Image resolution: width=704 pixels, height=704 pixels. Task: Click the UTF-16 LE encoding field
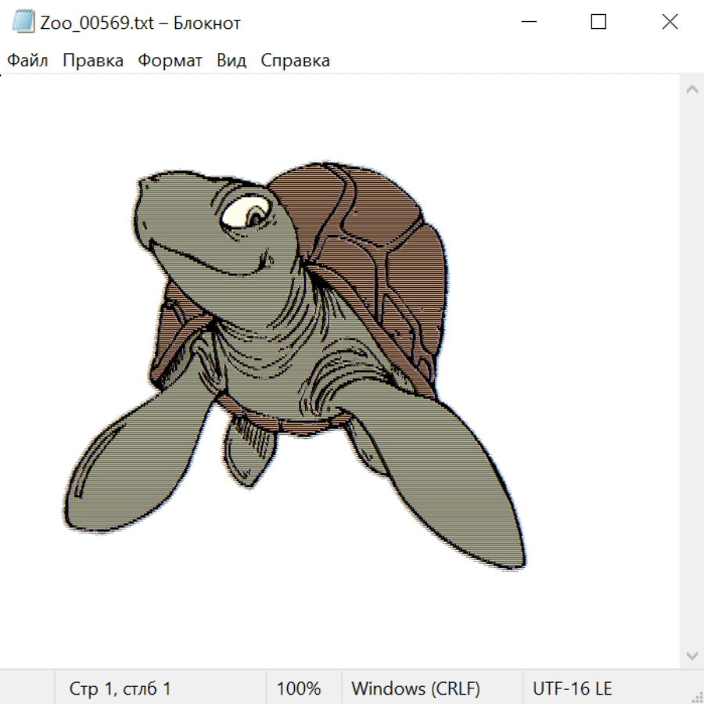572,688
